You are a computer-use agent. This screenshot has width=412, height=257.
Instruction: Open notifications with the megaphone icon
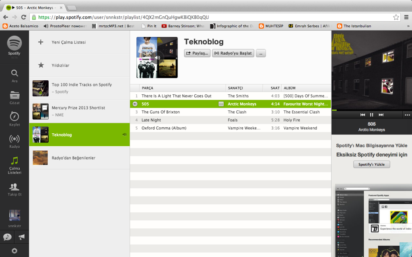[21, 237]
